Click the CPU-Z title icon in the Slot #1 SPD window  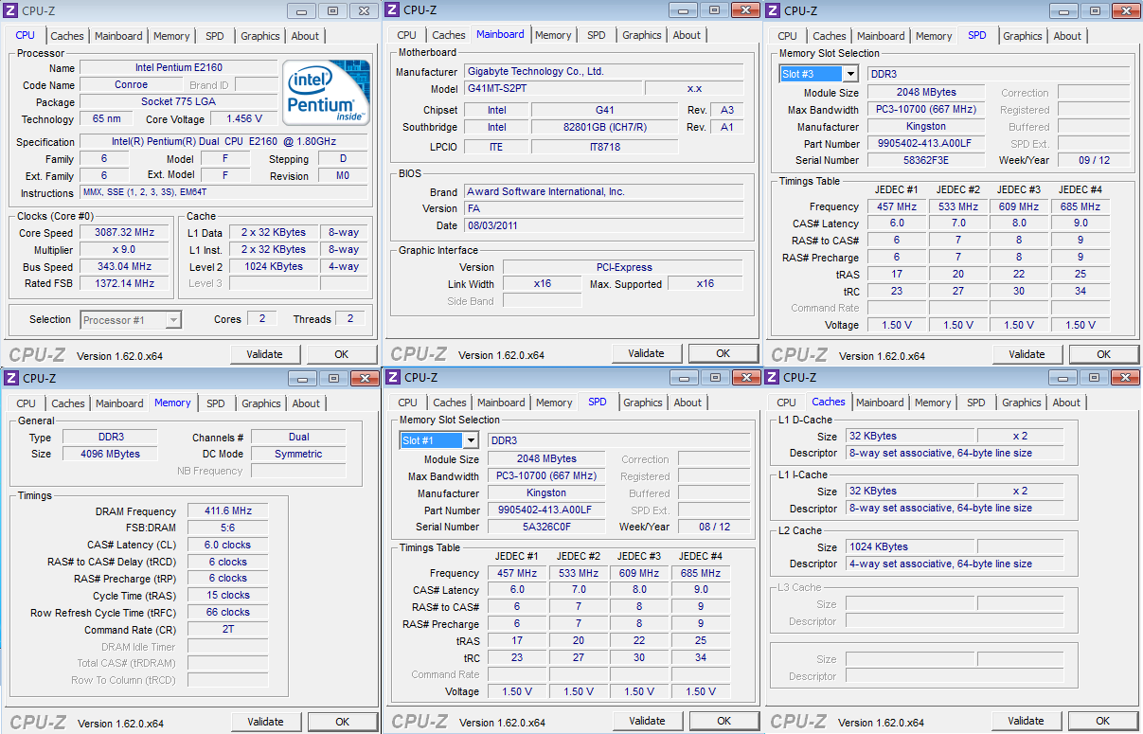393,377
